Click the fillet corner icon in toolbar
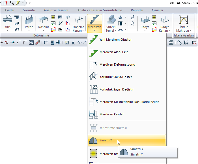The width and height of the screenshot is (198, 164). tap(19, 42)
